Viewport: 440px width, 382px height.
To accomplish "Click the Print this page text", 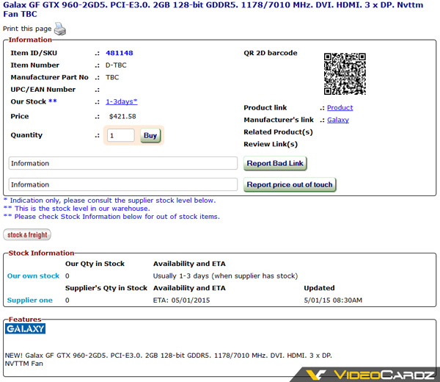I will (27, 29).
